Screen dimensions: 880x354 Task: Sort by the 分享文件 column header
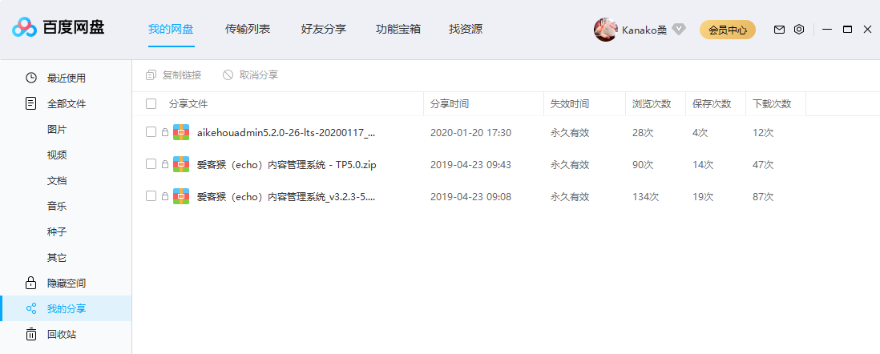[x=188, y=104]
